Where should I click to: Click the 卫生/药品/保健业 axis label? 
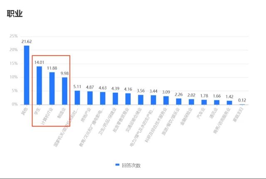[x=107, y=121]
